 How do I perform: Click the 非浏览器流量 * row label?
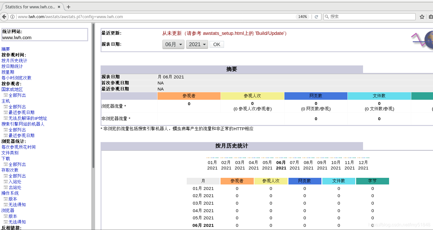click(116, 119)
